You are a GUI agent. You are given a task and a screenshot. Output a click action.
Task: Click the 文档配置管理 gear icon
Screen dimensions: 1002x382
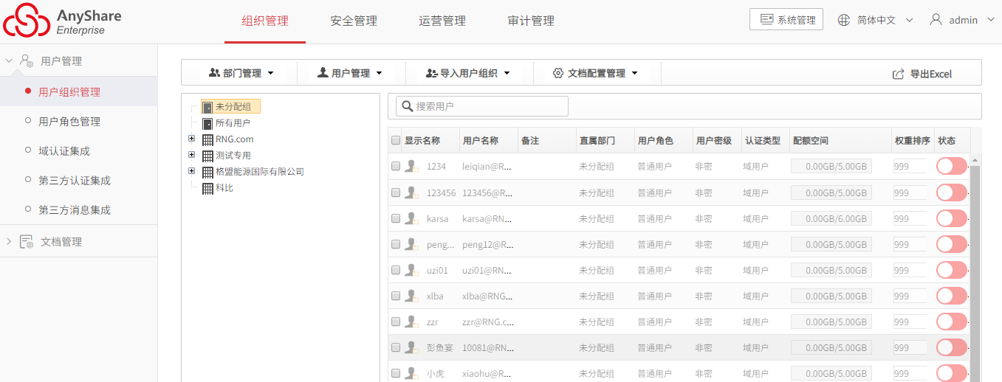coord(558,73)
